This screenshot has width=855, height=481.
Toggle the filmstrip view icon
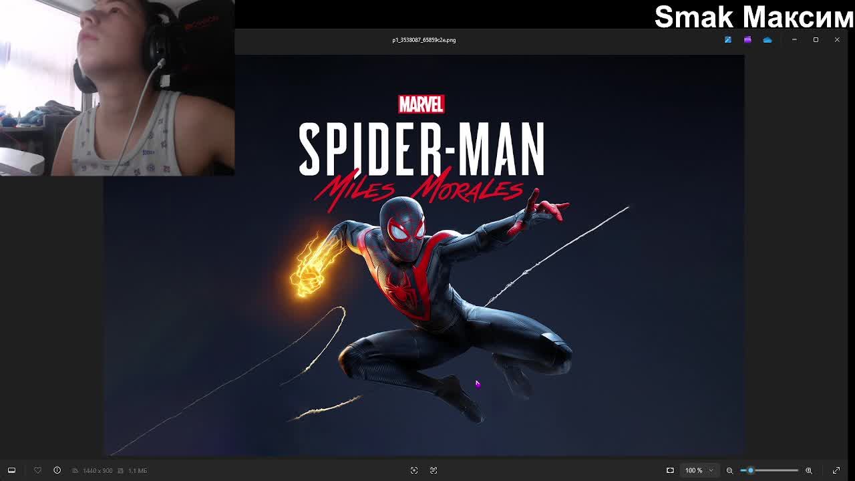pyautogui.click(x=11, y=470)
